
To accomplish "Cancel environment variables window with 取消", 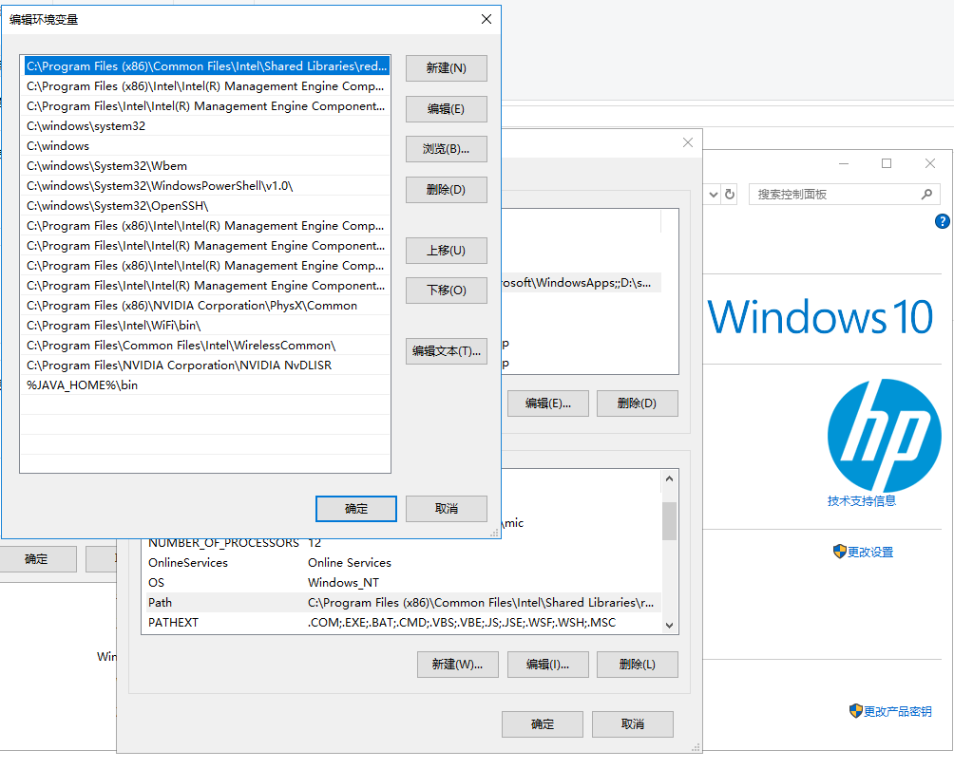I will (632, 724).
